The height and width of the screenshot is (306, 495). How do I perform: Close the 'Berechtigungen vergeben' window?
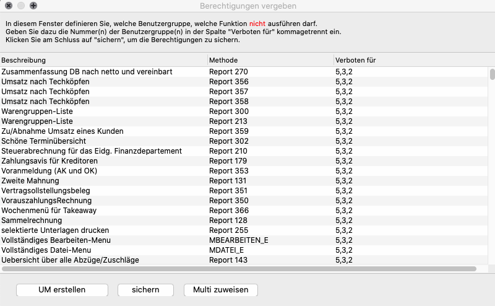9,6
